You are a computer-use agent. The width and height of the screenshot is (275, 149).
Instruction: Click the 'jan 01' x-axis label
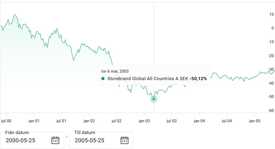(x=34, y=121)
